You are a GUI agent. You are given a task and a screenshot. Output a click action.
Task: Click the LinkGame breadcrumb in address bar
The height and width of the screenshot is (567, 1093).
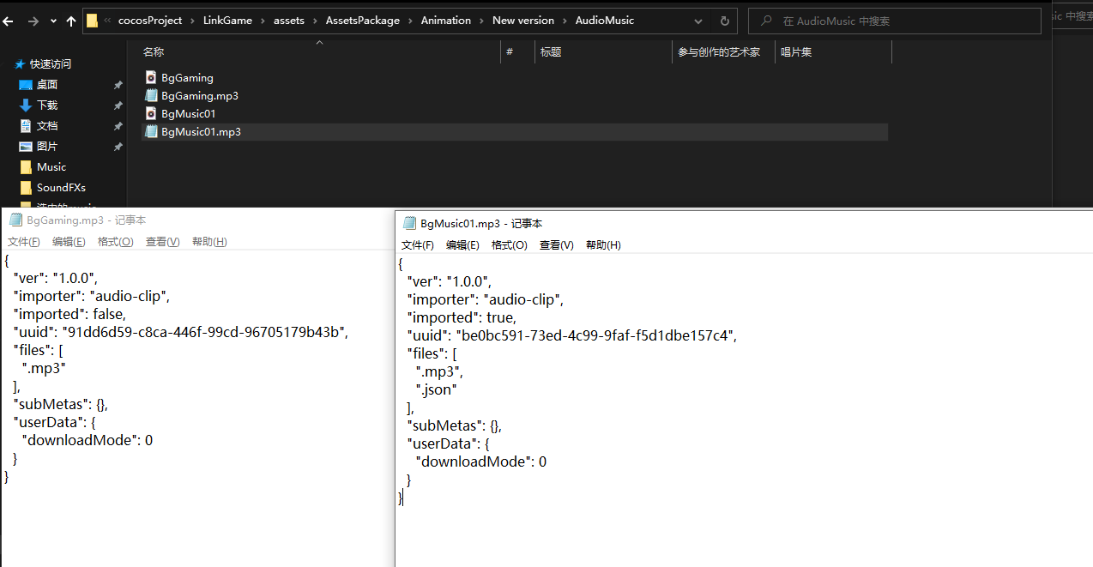point(227,21)
